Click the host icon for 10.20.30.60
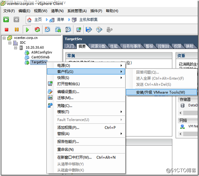The height and width of the screenshot is (176, 199). 21,48
